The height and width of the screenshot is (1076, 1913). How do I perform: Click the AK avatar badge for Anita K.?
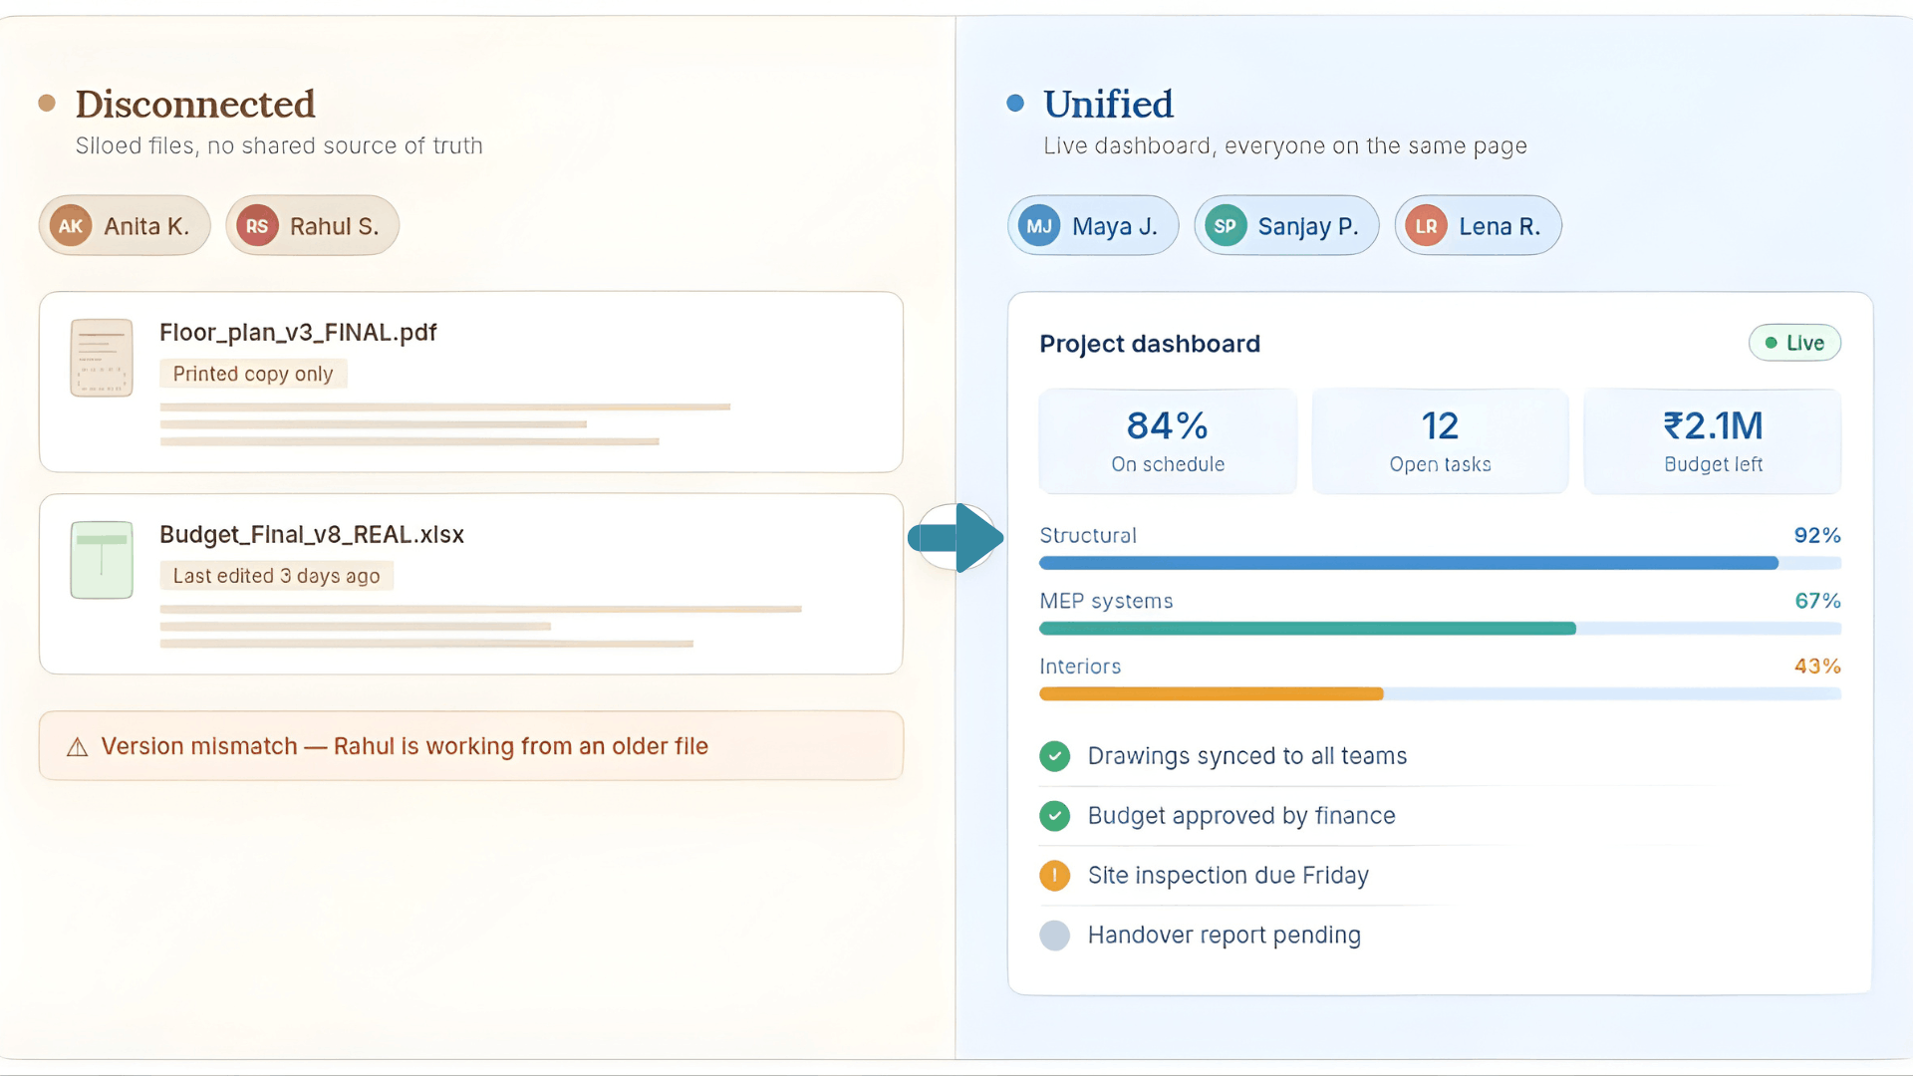click(x=70, y=225)
